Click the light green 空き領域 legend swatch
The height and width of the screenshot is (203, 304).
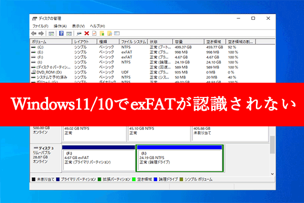(134, 179)
